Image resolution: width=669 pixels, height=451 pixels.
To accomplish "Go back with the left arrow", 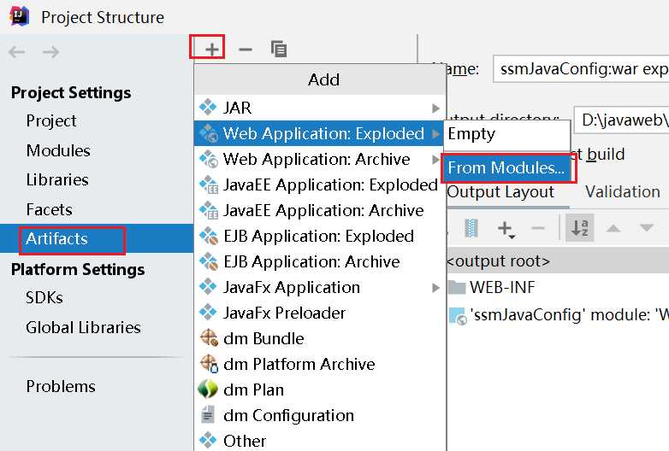I will [16, 52].
